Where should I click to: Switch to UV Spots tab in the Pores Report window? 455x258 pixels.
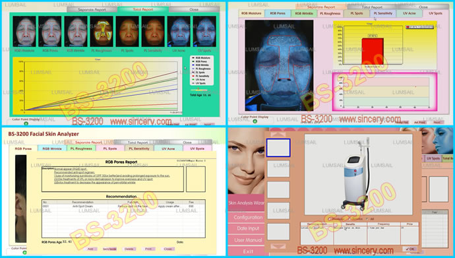(197, 148)
